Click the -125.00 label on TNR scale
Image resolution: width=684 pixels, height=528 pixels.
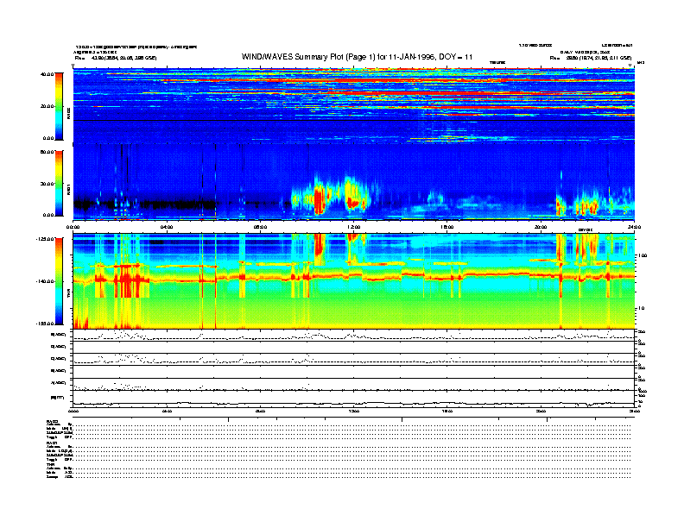tap(45, 239)
